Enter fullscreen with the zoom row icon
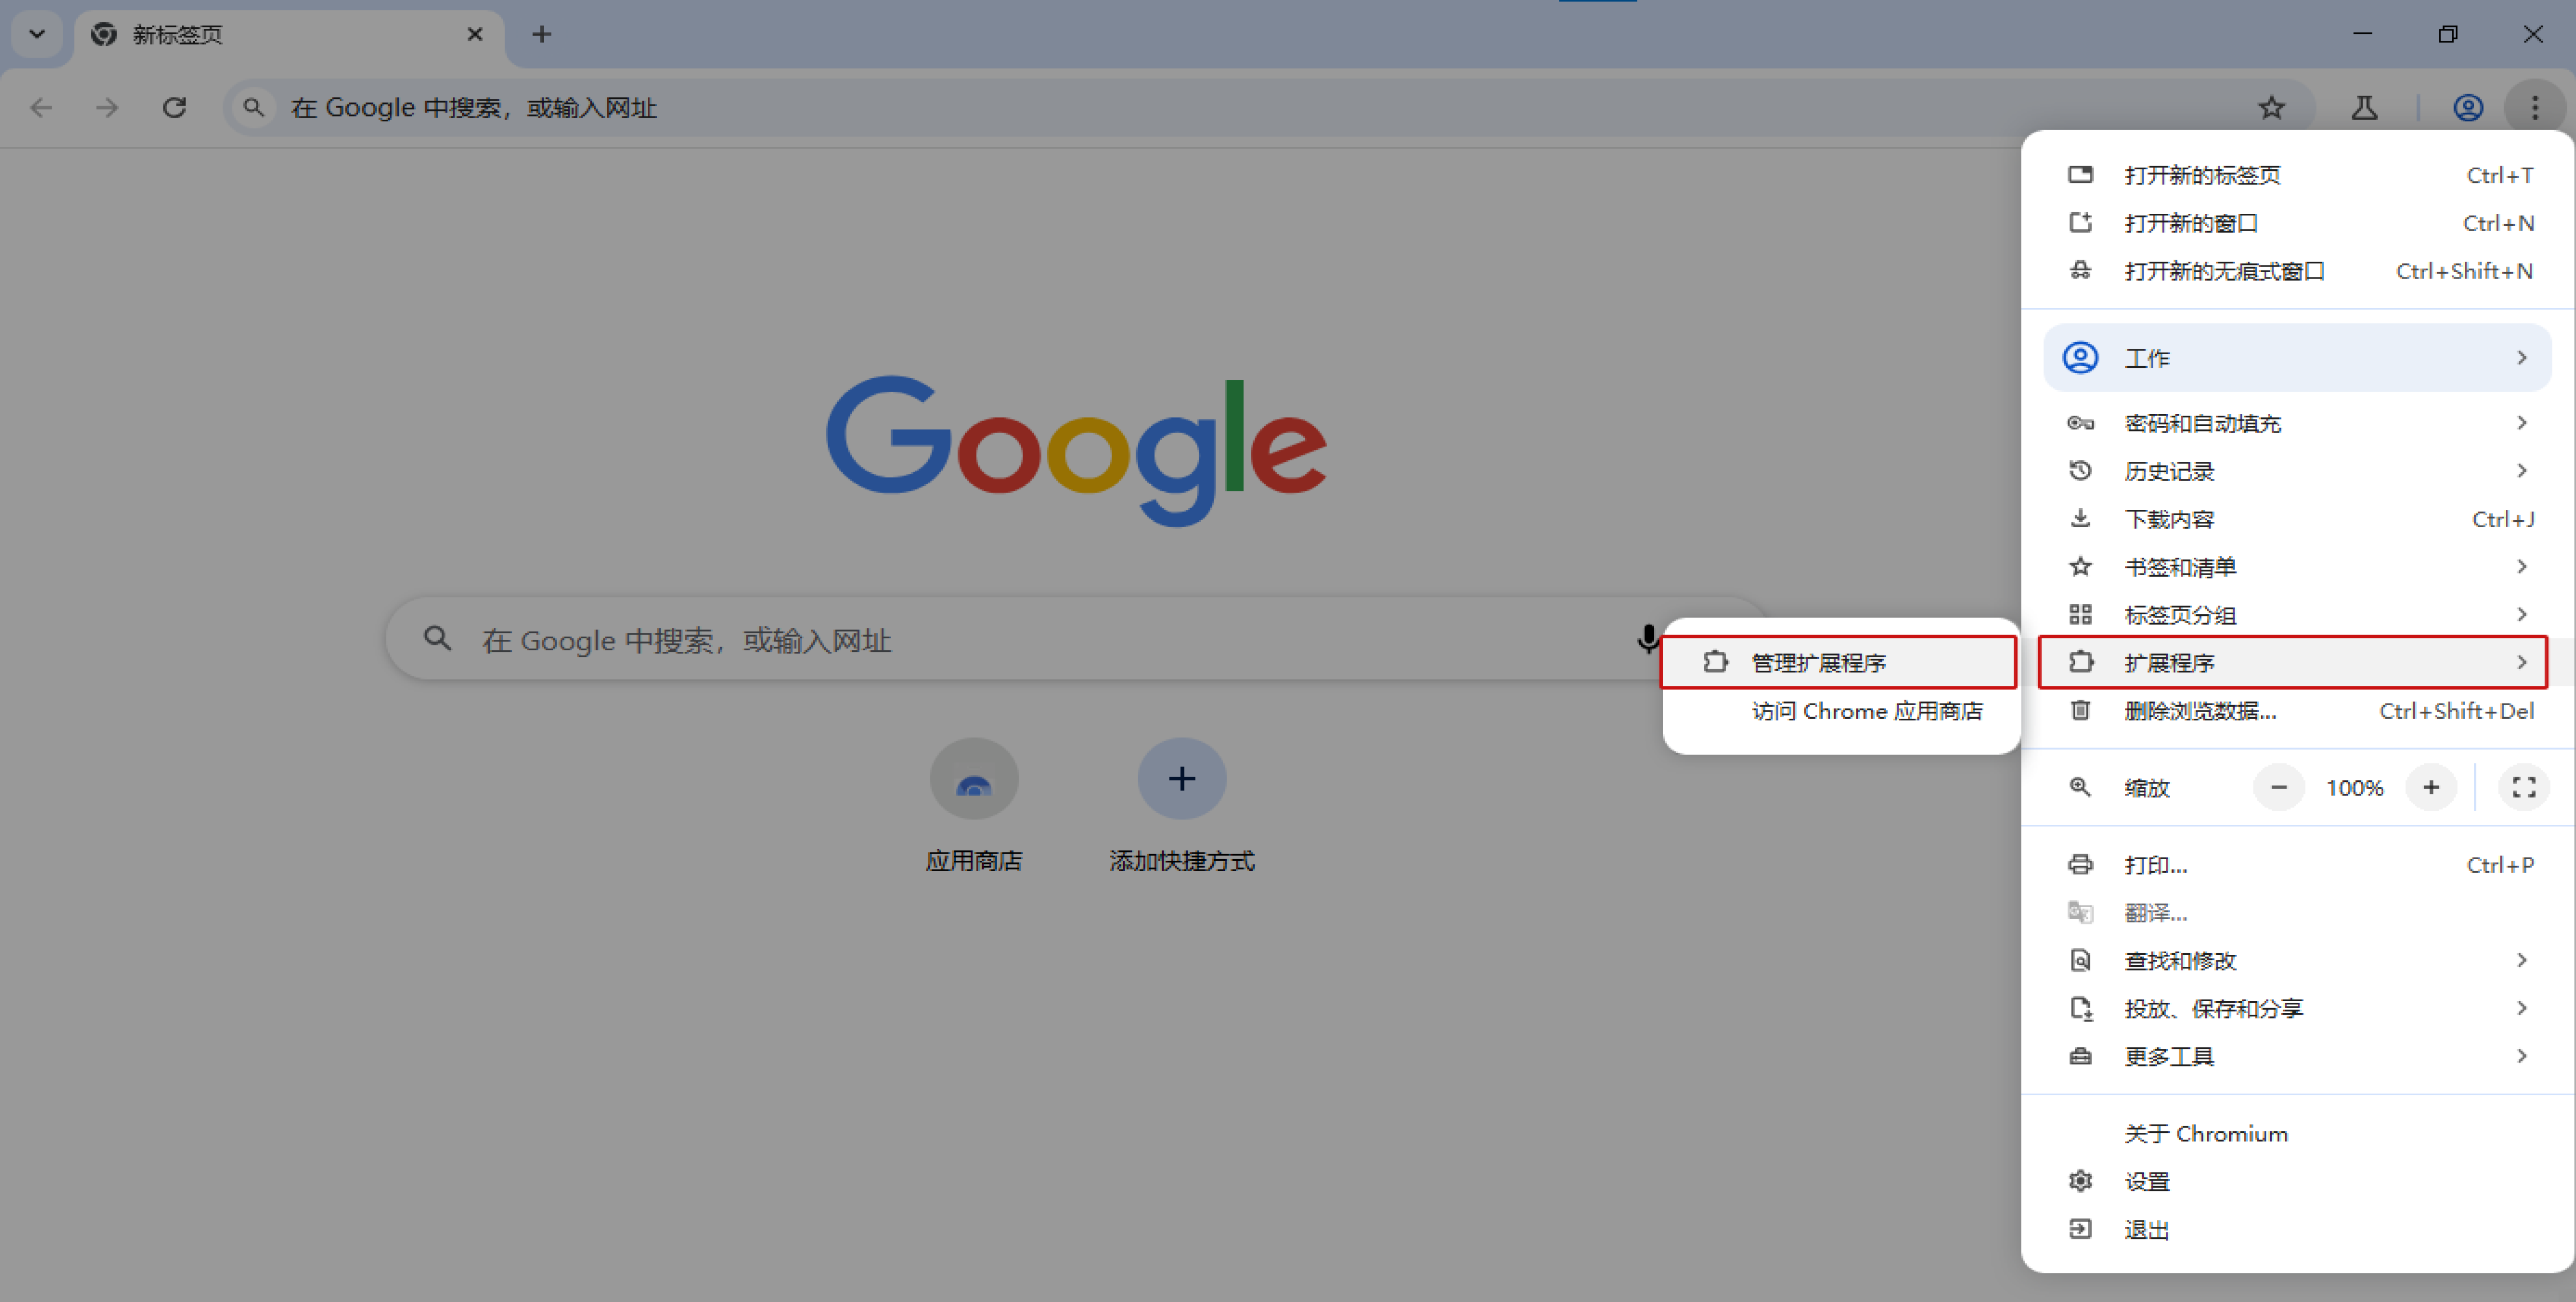 pyautogui.click(x=2523, y=787)
